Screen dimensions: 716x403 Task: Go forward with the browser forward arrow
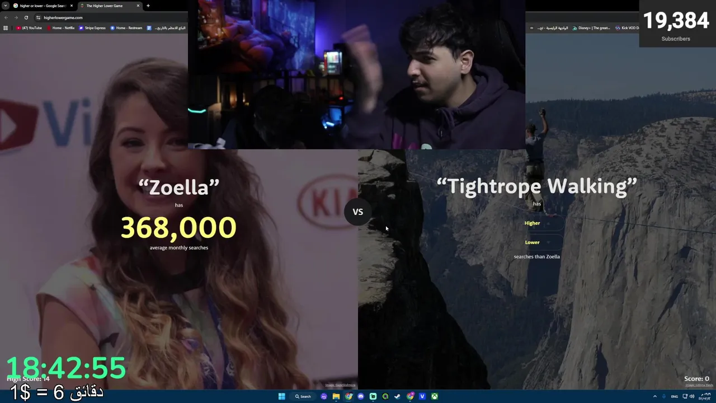pos(16,17)
